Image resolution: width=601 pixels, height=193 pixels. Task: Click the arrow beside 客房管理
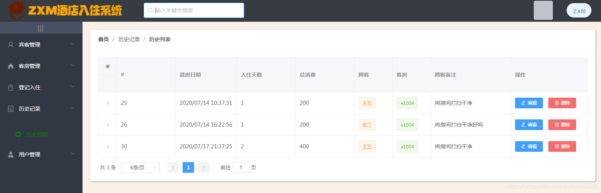tap(73, 66)
